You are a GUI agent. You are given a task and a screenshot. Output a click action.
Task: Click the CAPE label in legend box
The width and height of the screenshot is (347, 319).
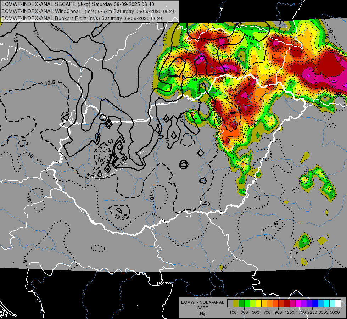[202, 308]
